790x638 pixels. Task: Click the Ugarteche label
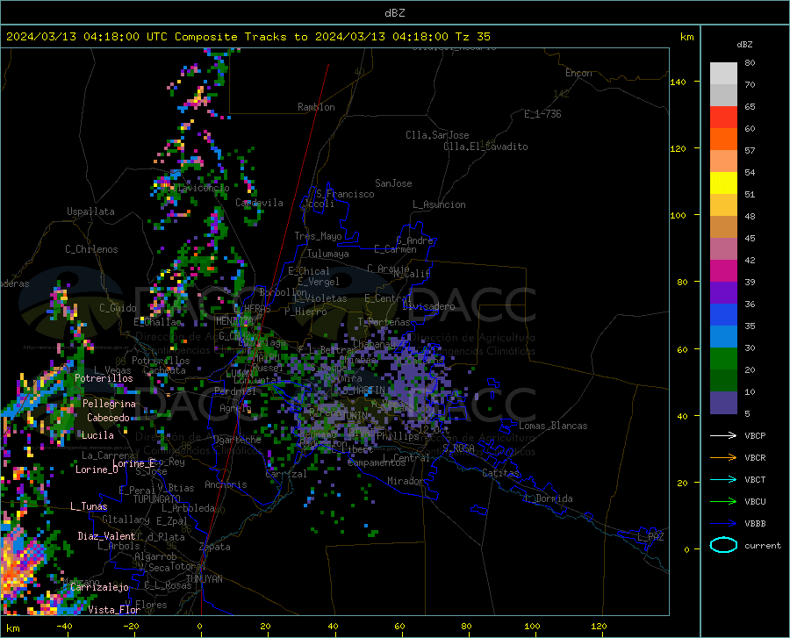pos(237,440)
